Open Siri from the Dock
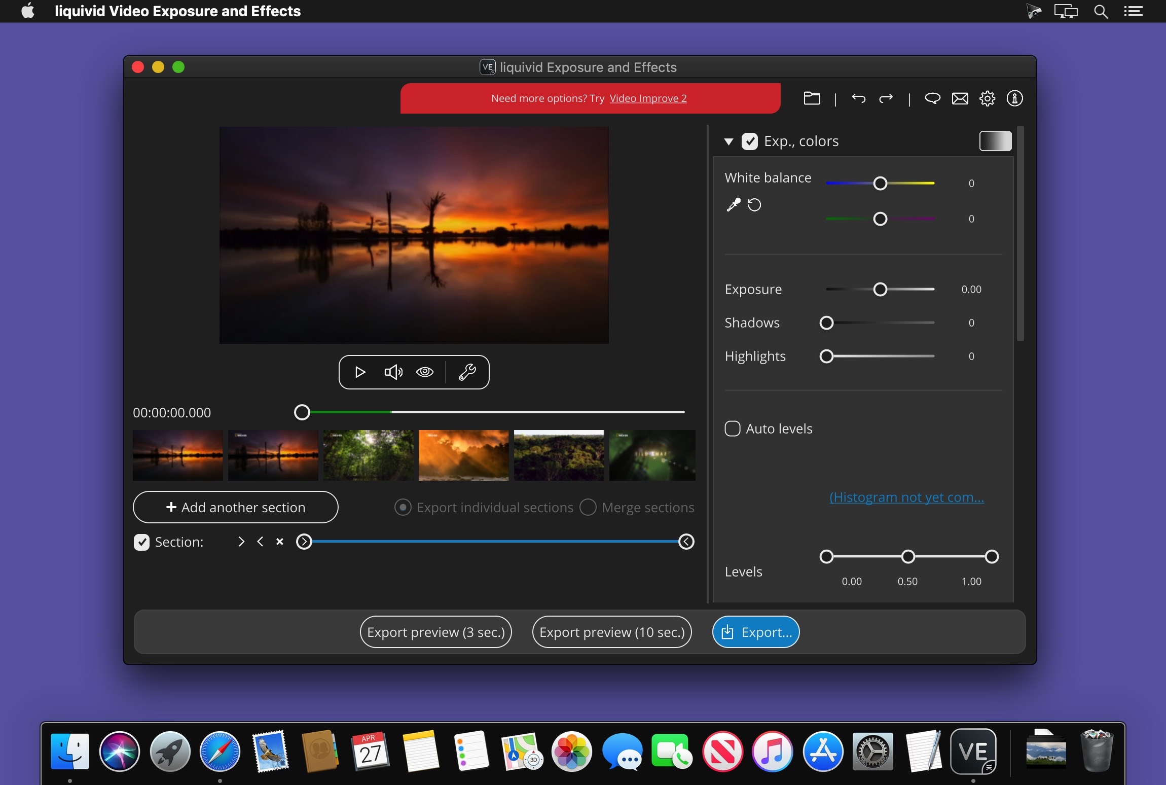1166x785 pixels. coord(120,752)
